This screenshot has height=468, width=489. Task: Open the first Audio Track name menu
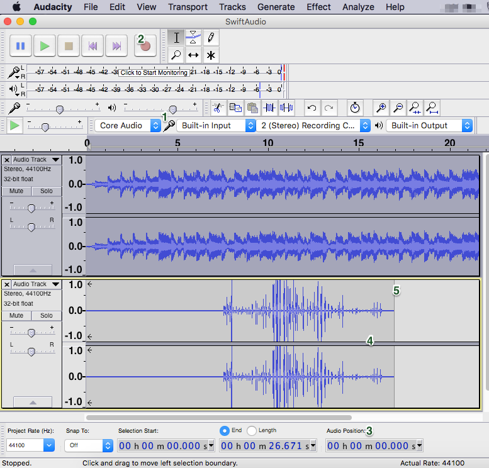pos(36,160)
